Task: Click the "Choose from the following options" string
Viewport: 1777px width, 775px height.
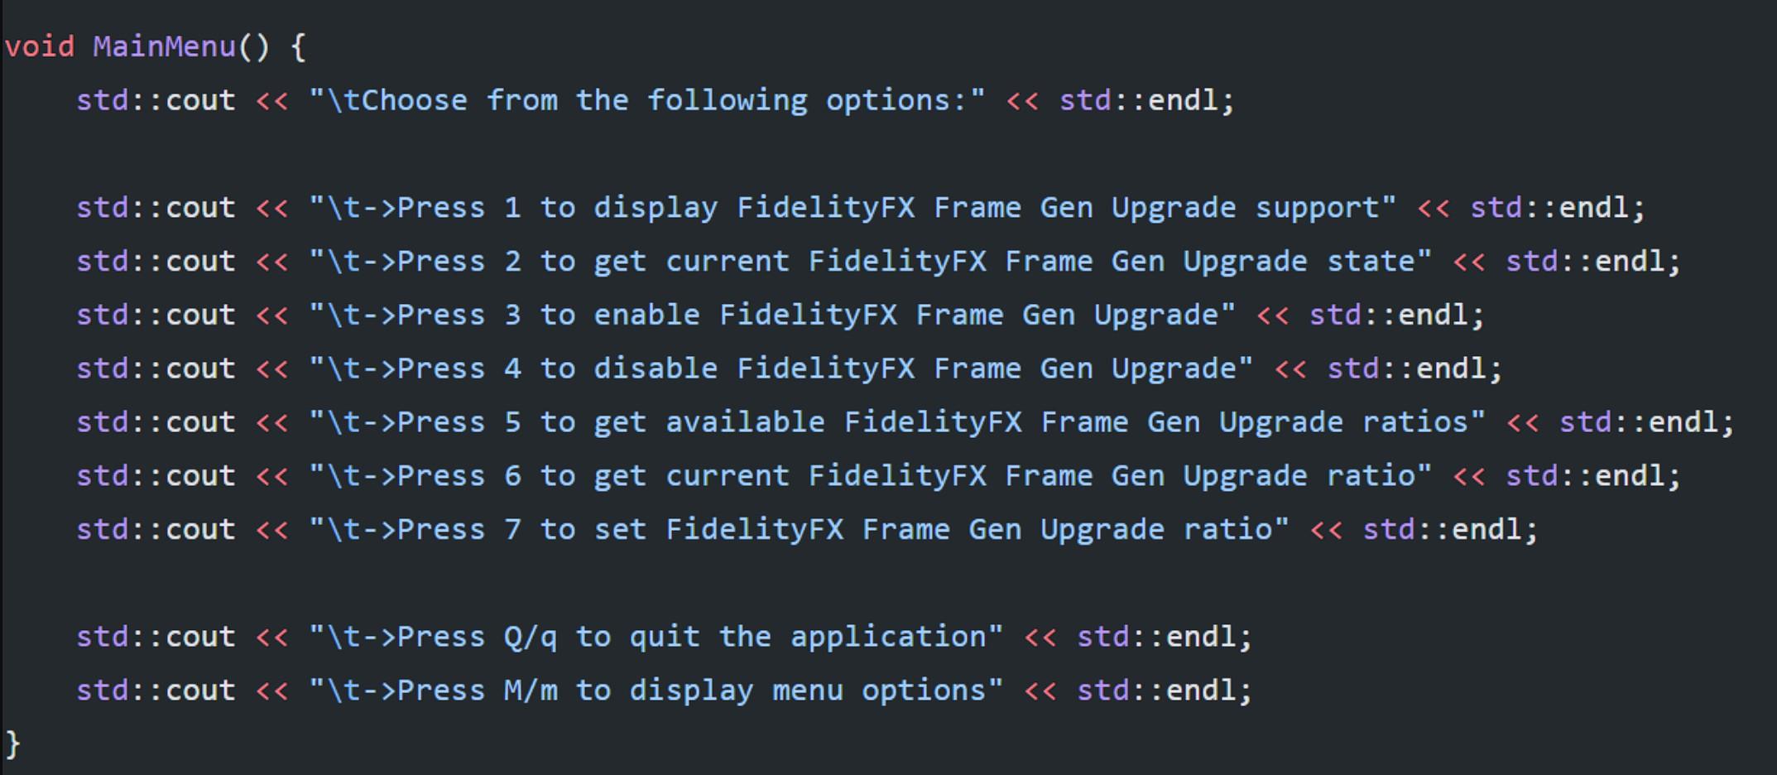Action: (x=647, y=101)
